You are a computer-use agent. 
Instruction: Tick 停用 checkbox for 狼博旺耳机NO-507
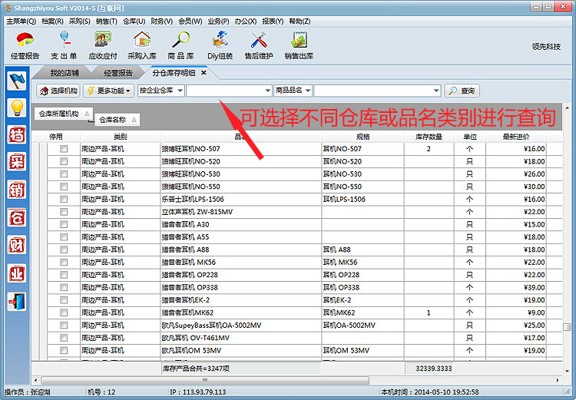tap(64, 149)
